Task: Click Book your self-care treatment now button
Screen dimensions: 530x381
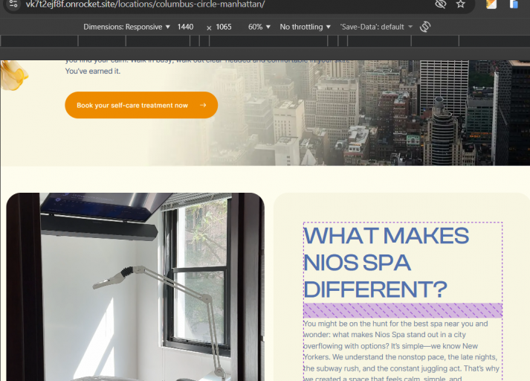Action: [141, 105]
